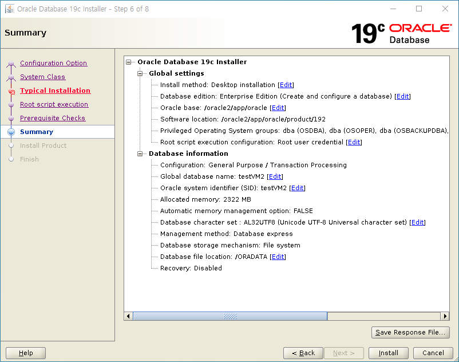This screenshot has width=459, height=362.
Task: Edit the Database character set
Action: point(417,222)
